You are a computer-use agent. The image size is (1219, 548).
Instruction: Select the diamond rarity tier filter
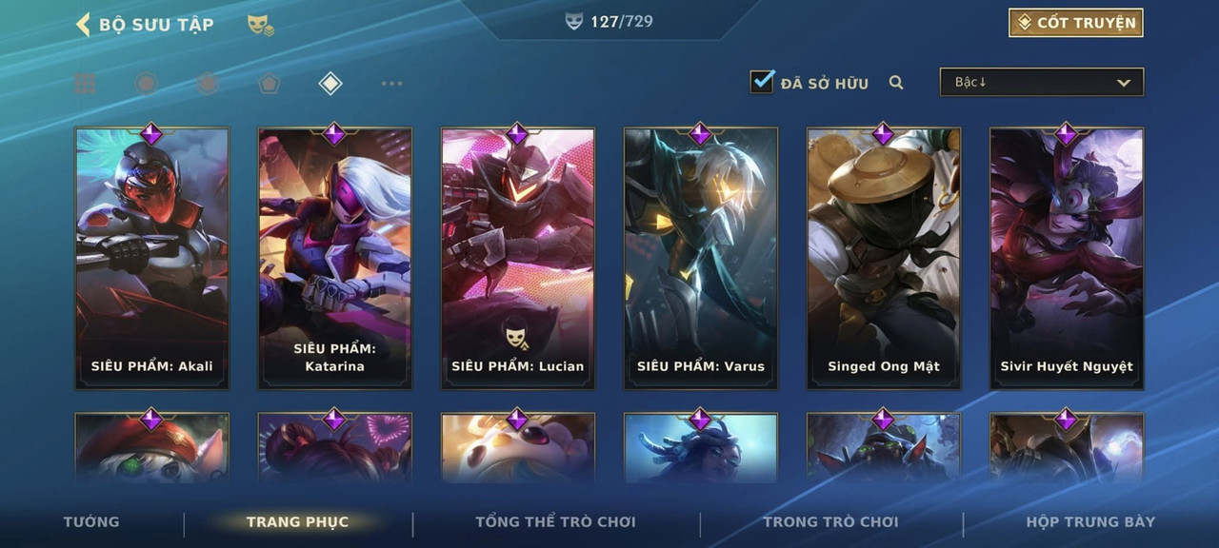coord(330,84)
